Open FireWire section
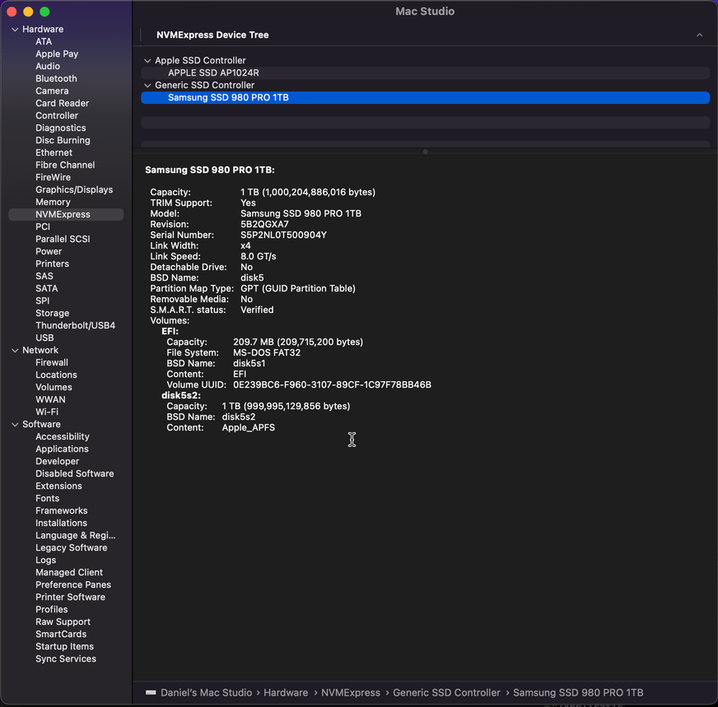This screenshot has width=718, height=707. tap(54, 178)
